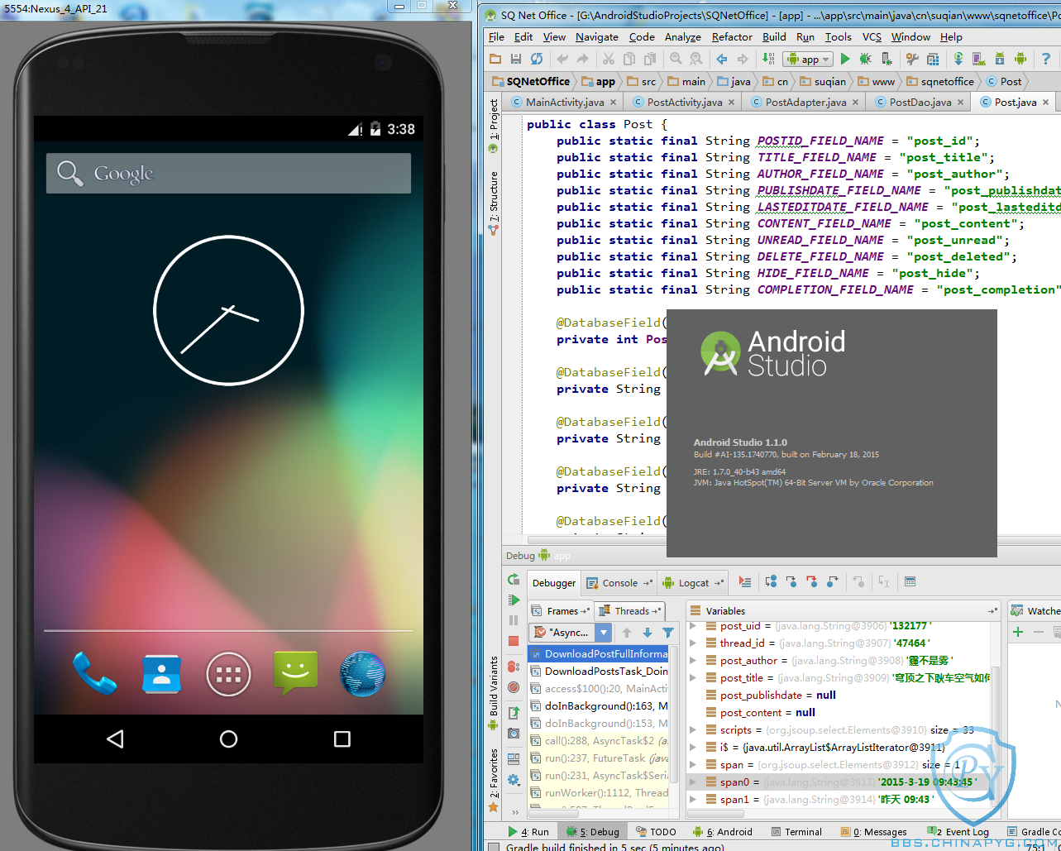
Task: Open the Refactor menu
Action: (732, 37)
